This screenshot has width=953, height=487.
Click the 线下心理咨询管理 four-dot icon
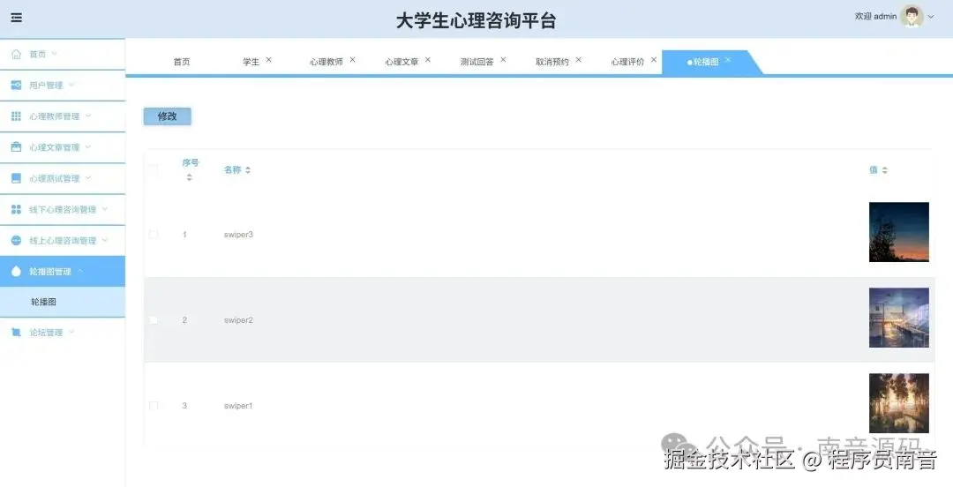coord(17,209)
